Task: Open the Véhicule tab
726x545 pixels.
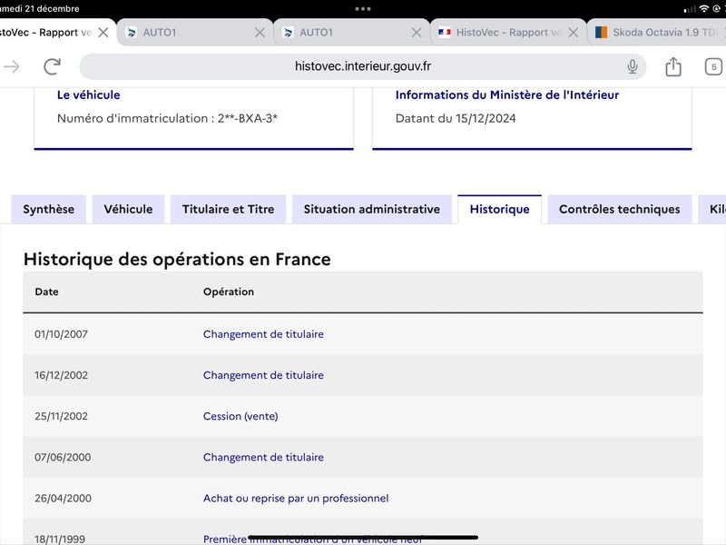Action: click(128, 210)
